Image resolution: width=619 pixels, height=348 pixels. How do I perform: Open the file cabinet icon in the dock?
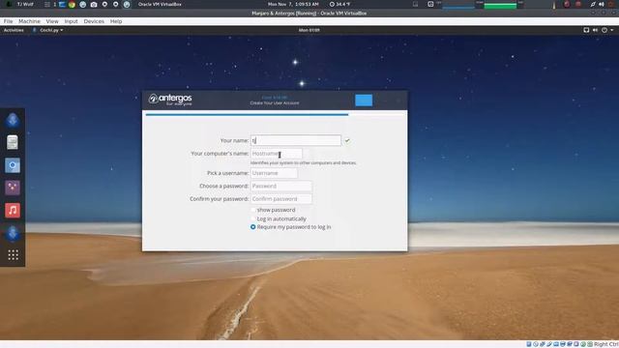coord(13,142)
